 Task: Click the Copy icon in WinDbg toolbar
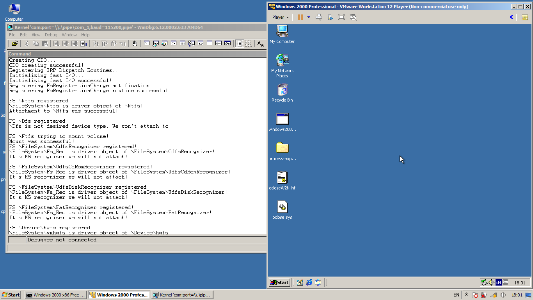[x=36, y=43]
